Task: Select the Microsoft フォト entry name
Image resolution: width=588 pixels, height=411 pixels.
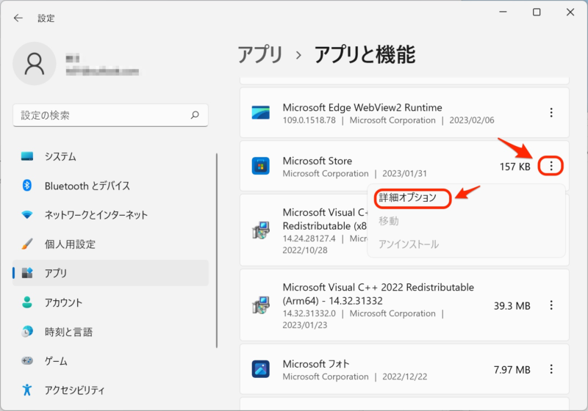Action: point(316,364)
